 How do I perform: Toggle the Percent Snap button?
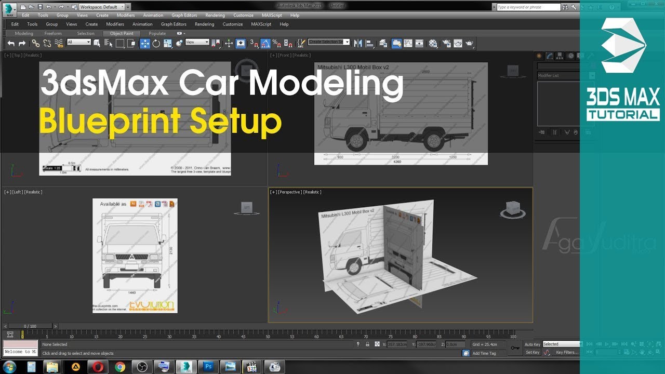(277, 44)
